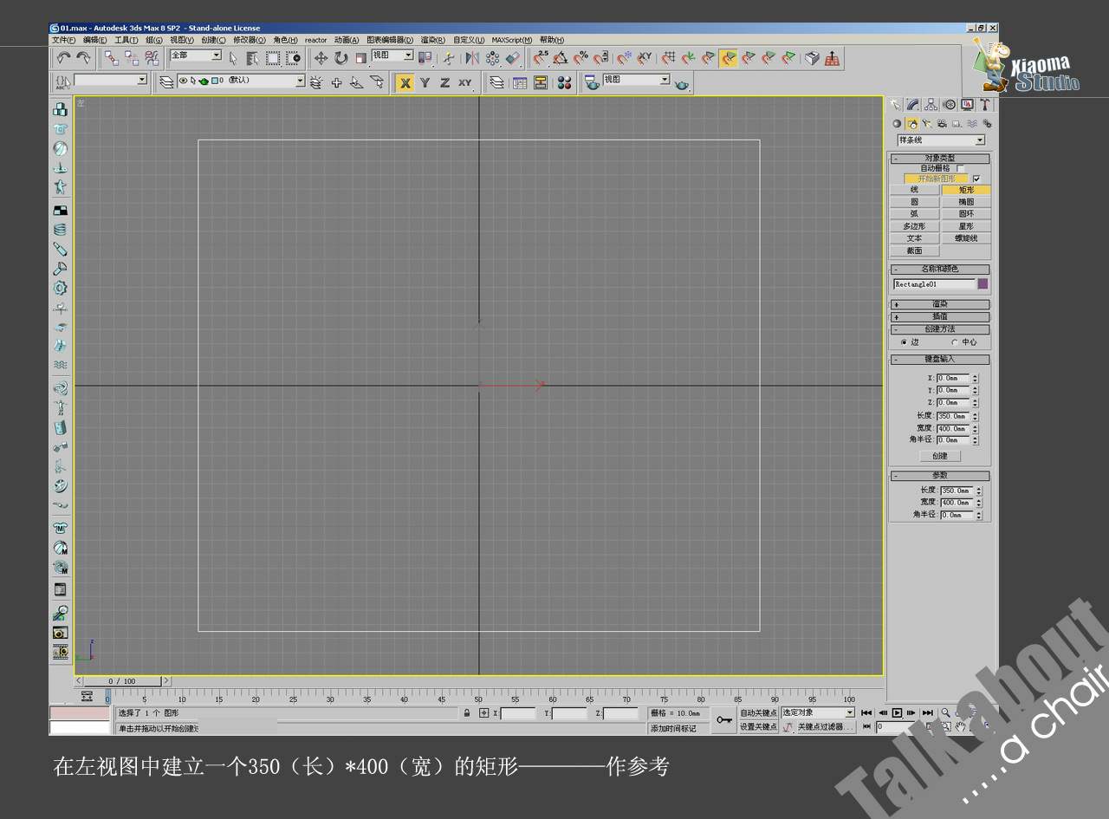The image size is (1109, 819).
Task: Uncheck the 开始新图形 checkbox
Action: tap(976, 179)
